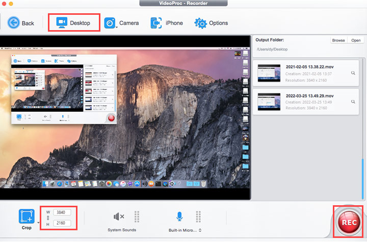Viewport: 367px width, 242px height.
Task: Click the width field showing 3840
Action: tap(62, 212)
